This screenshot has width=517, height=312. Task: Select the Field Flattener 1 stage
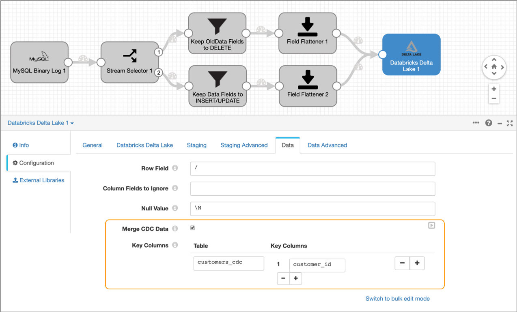pos(307,33)
